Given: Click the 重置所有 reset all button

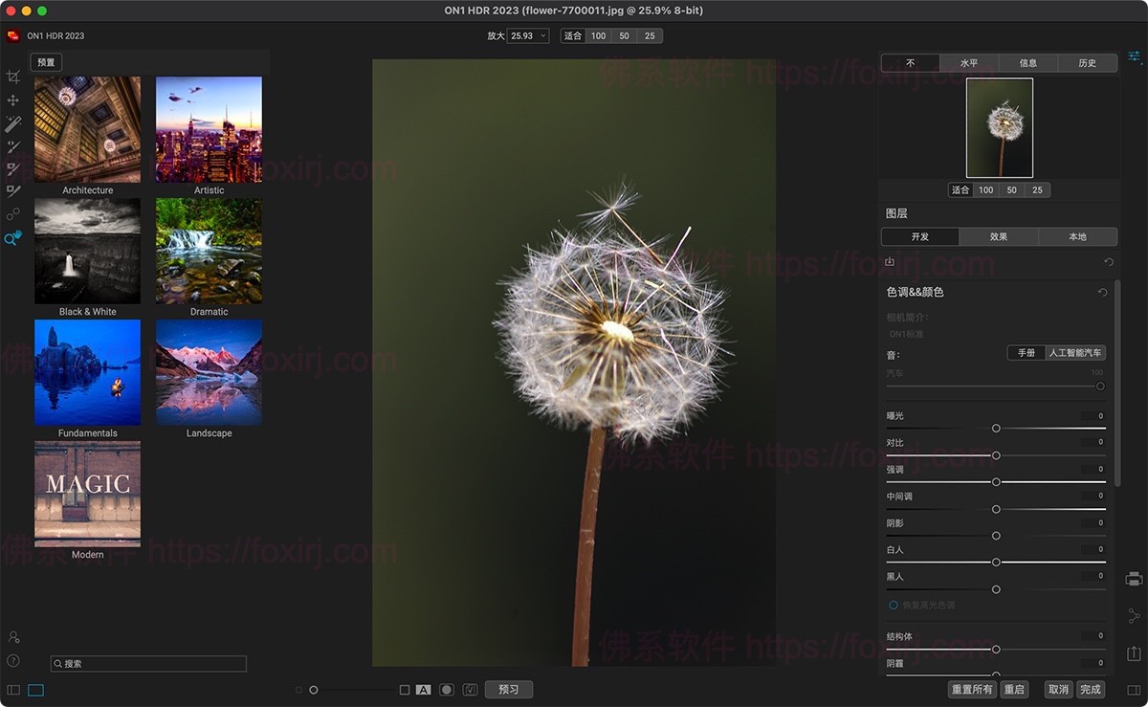Looking at the screenshot, I should [x=971, y=690].
